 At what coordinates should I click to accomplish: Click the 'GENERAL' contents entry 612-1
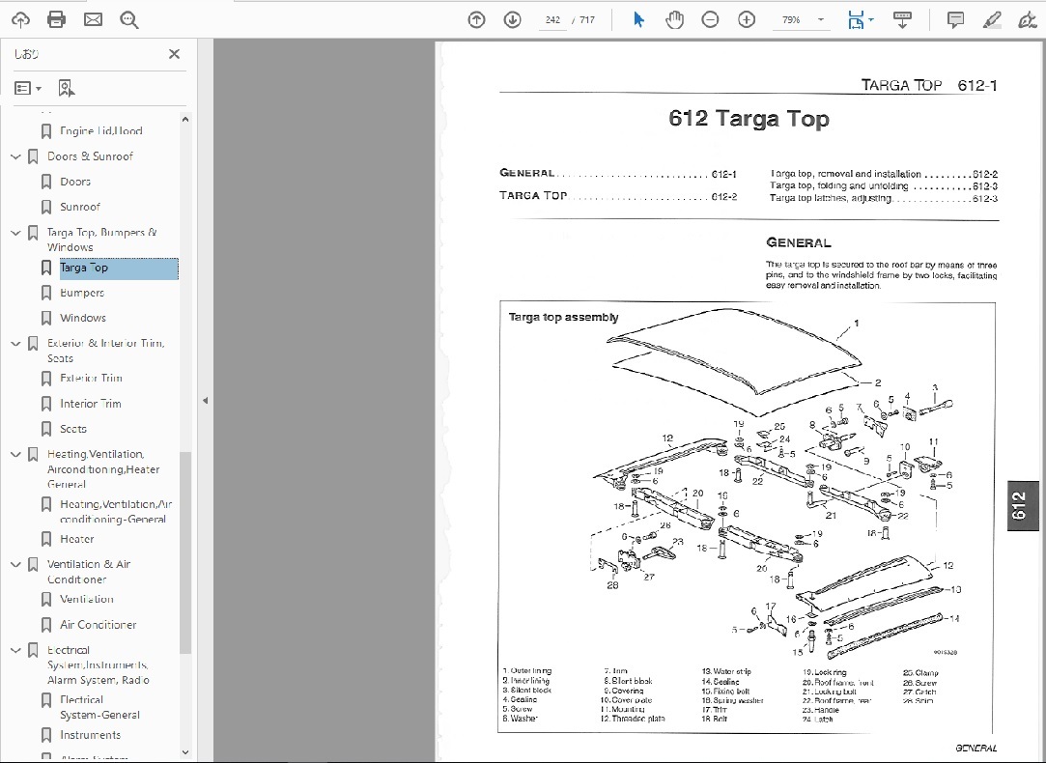(618, 174)
